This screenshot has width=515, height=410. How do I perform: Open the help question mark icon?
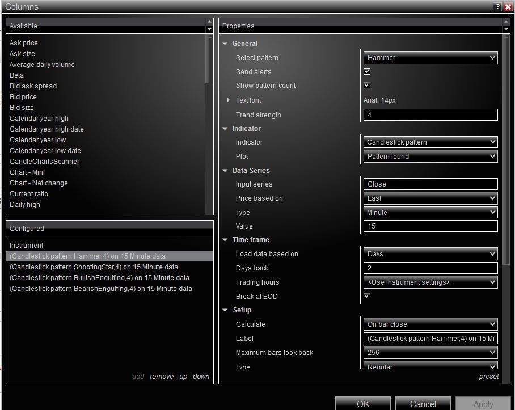click(497, 7)
